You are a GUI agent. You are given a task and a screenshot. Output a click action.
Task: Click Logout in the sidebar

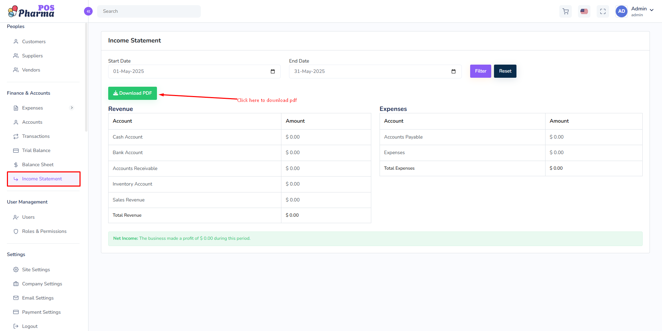(30, 326)
